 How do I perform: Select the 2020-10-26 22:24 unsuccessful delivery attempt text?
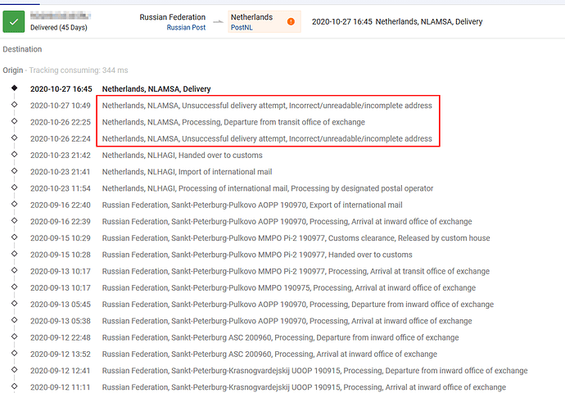(x=267, y=138)
